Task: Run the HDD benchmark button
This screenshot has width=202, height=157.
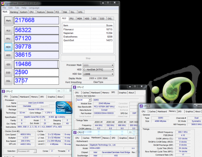Action: click(x=8, y=55)
